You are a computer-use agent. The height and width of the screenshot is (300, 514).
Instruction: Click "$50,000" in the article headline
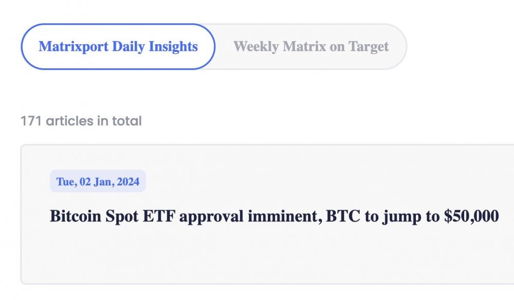click(x=471, y=216)
